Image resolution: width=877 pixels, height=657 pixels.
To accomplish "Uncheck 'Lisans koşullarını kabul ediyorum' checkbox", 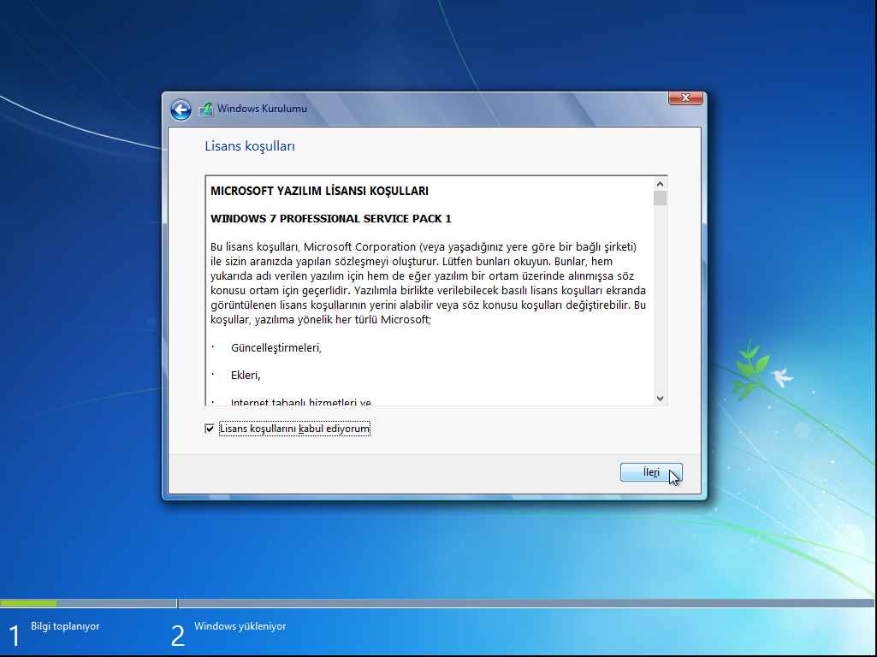I will point(210,429).
